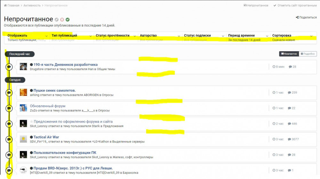Click the 2 час timestamp in Предложения row
This screenshot has height=179, width=320.
point(278,124)
